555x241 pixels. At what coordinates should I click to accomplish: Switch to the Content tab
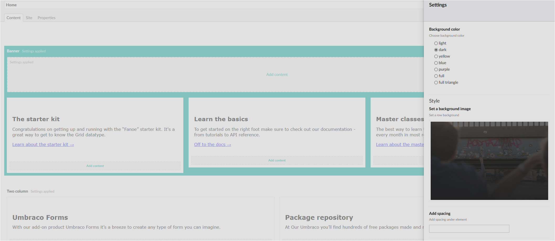[13, 18]
